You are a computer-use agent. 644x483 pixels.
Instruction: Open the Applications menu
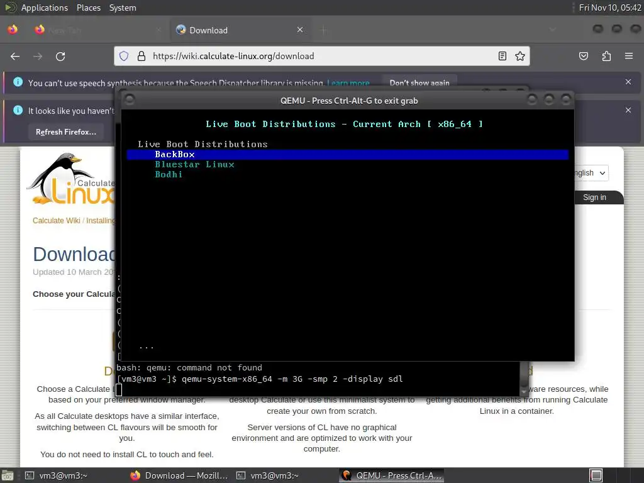[x=45, y=8]
